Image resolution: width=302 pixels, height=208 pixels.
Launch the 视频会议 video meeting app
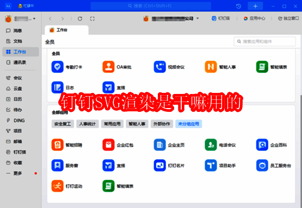[169, 67]
